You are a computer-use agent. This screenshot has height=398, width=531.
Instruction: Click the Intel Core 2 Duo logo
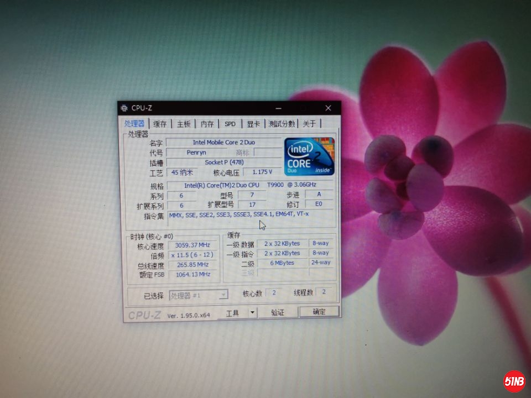[x=309, y=156]
